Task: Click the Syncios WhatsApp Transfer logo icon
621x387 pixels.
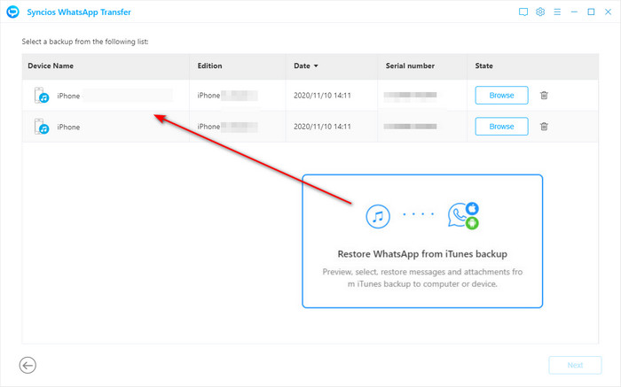Action: click(x=12, y=12)
